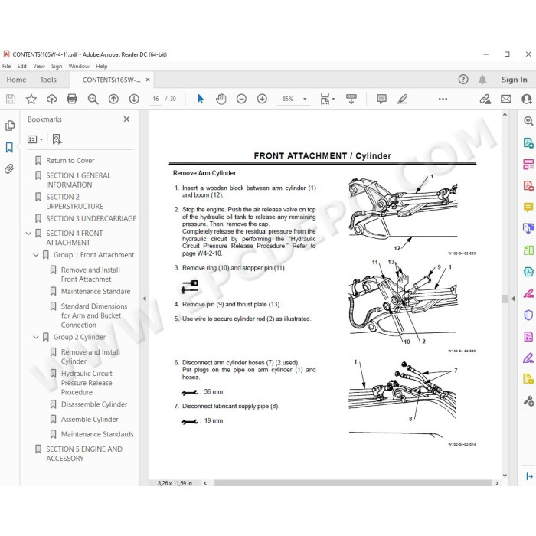Expand the right tools pane bottom arrow
This screenshot has width=536, height=536.
529,476
